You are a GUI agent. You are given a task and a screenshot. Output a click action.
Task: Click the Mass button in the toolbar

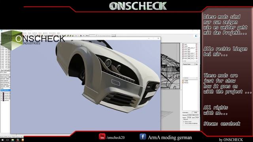87,35
